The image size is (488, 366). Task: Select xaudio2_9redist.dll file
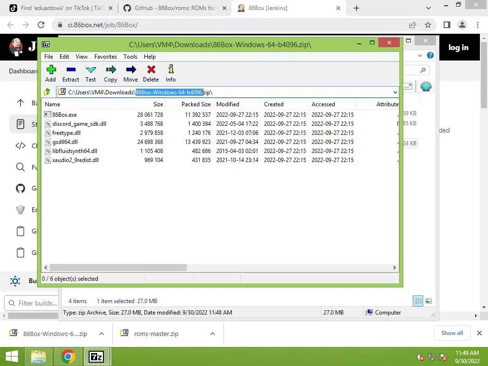point(75,160)
